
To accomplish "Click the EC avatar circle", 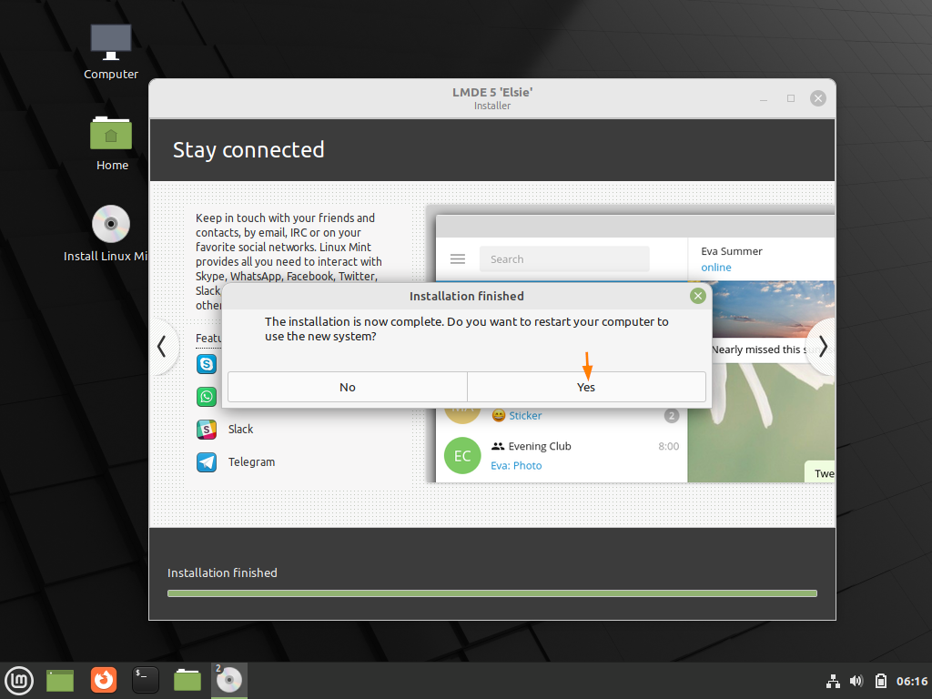I will click(462, 456).
